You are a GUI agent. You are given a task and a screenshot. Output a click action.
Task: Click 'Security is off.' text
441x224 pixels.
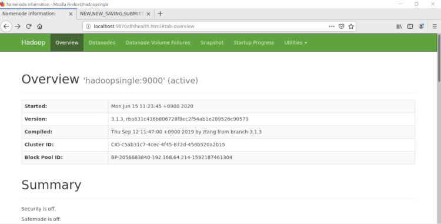(x=39, y=209)
